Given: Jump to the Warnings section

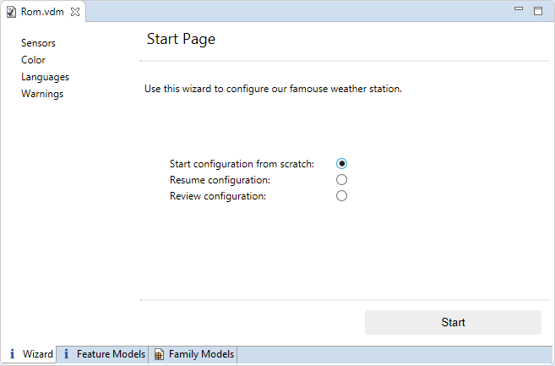Looking at the screenshot, I should point(42,94).
